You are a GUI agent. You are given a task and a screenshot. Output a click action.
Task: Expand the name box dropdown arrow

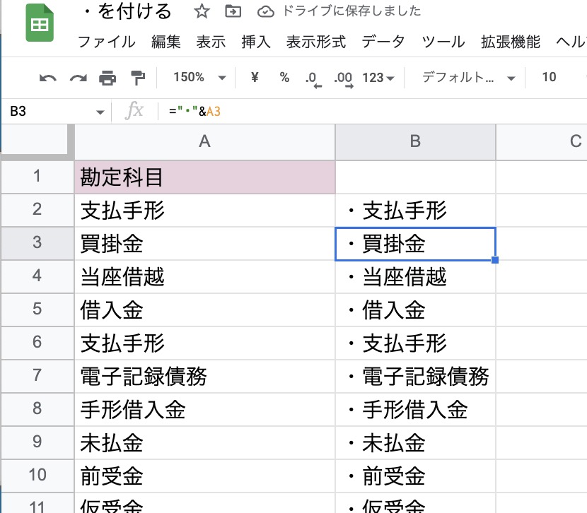tap(100, 112)
